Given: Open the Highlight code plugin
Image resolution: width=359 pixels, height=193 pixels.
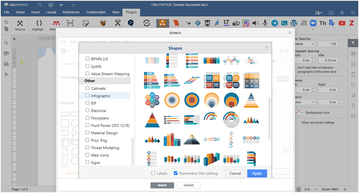Looking at the screenshot, I should pyautogui.click(x=39, y=25).
